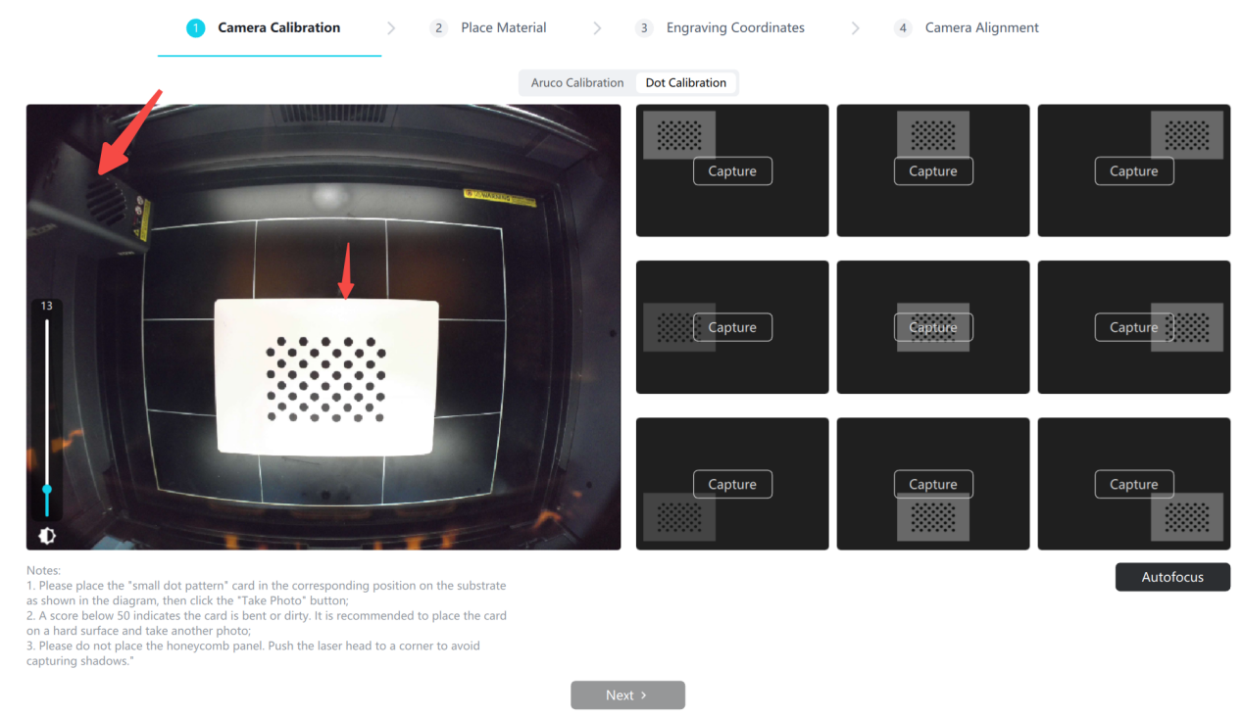
Task: Go to the Camera Alignment step
Action: (x=981, y=28)
